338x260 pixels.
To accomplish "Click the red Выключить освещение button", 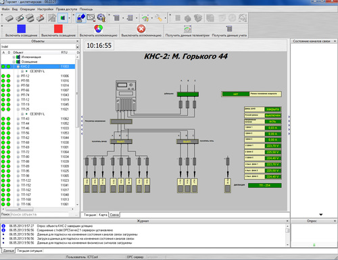I will pyautogui.click(x=58, y=31).
